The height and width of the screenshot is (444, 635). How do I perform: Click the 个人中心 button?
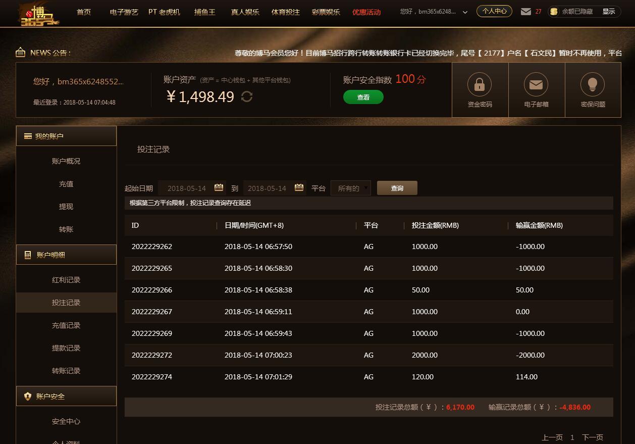(x=494, y=11)
